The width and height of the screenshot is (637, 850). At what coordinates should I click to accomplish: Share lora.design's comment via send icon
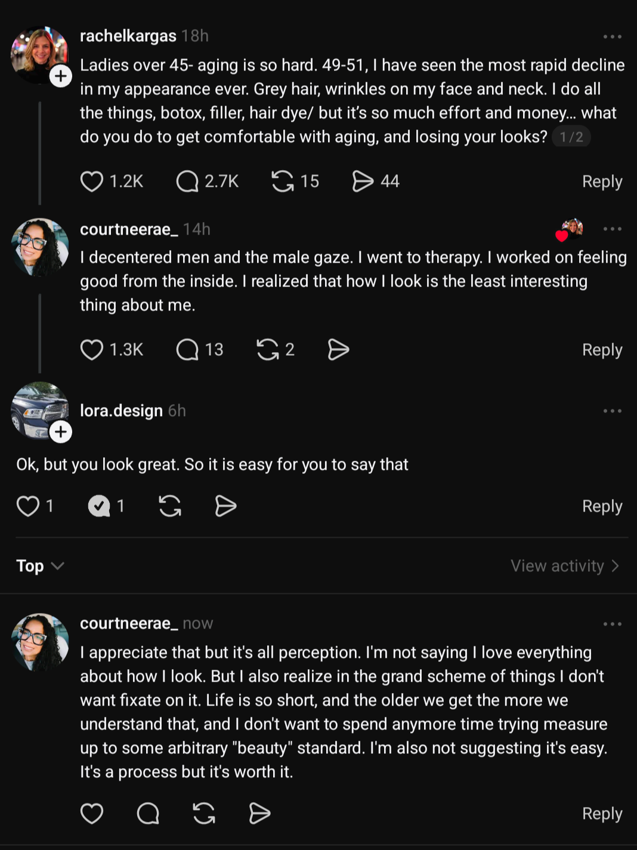tap(225, 506)
